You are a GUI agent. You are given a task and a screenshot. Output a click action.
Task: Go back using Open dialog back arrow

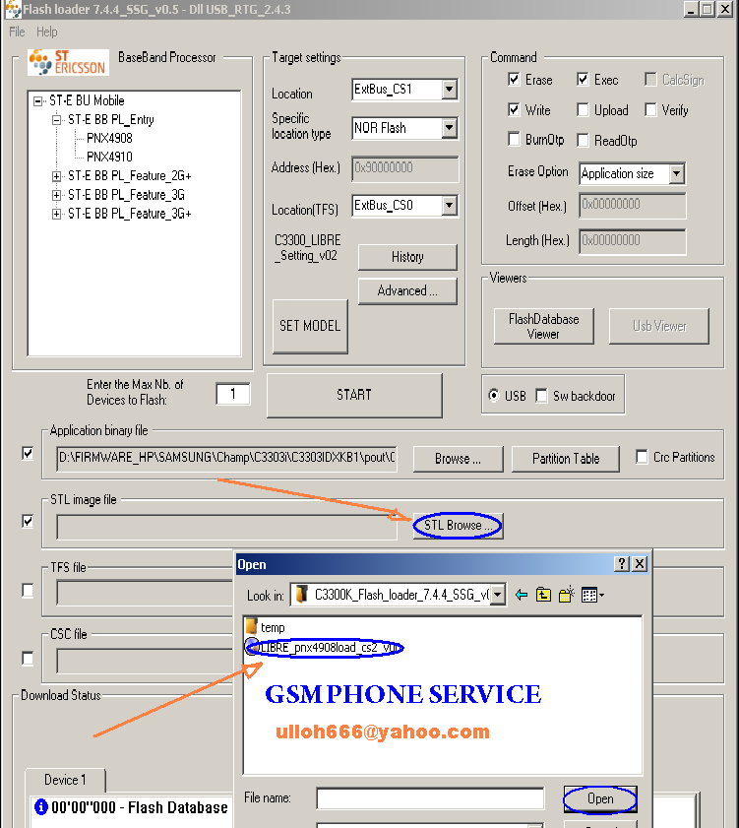(x=522, y=595)
